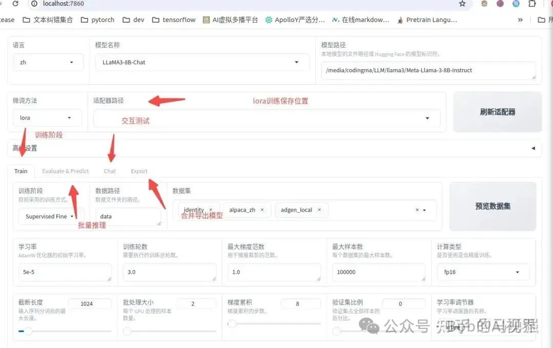The width and height of the screenshot is (553, 348).
Task: Open the AI虚拟多播平台 bookmark
Action: click(230, 20)
